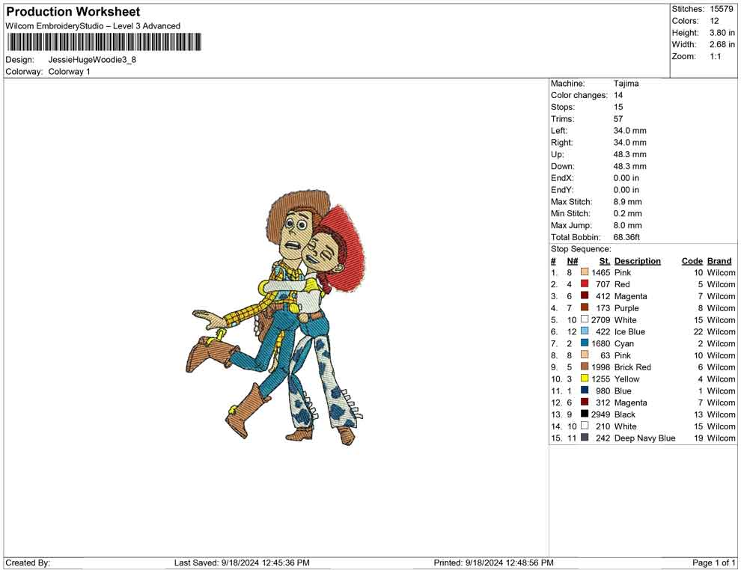Click the barcode under the worksheet title
The height and width of the screenshot is (570, 741).
click(104, 42)
